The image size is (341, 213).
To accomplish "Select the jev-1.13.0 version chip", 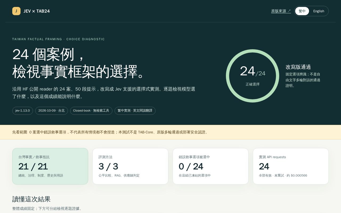I will [23, 110].
